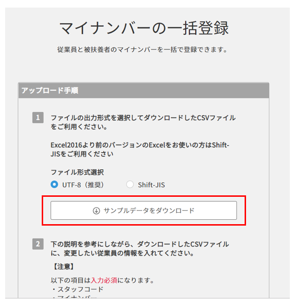Click the step 2 number badge

38,244
